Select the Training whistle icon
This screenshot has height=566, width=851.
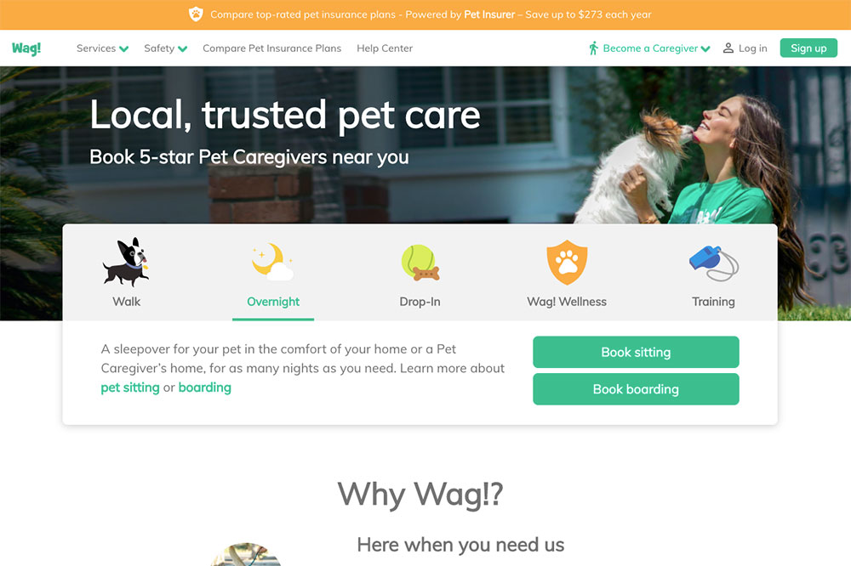coord(714,263)
